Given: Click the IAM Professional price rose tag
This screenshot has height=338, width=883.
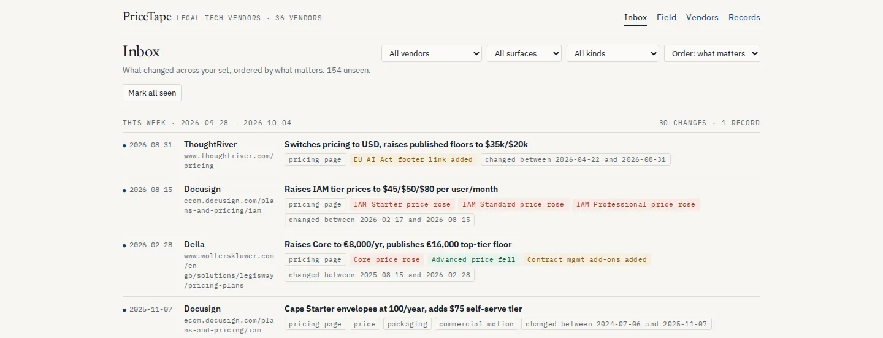Looking at the screenshot, I should tap(636, 204).
